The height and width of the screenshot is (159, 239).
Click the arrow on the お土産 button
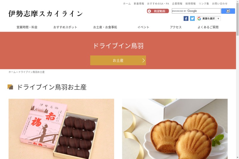[143, 60]
